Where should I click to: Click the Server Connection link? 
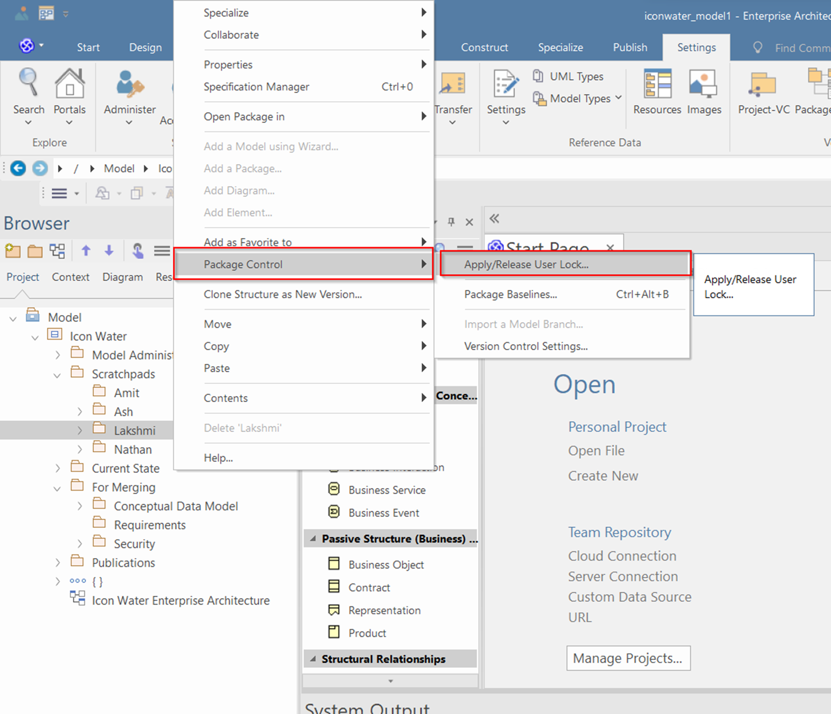click(623, 577)
